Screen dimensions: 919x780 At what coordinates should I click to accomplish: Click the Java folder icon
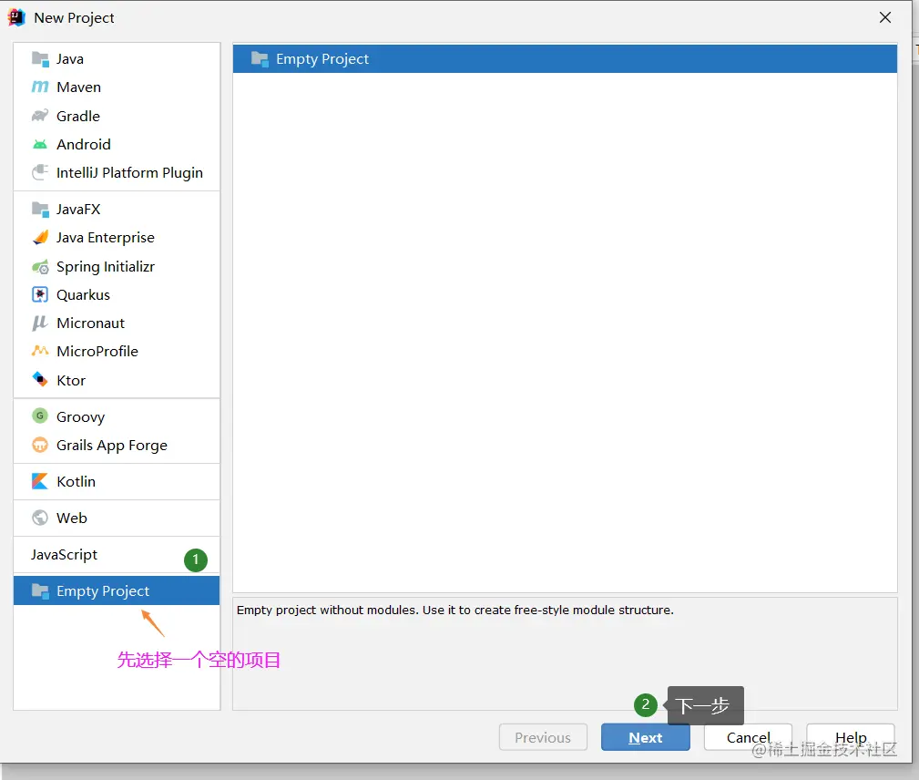pyautogui.click(x=40, y=58)
